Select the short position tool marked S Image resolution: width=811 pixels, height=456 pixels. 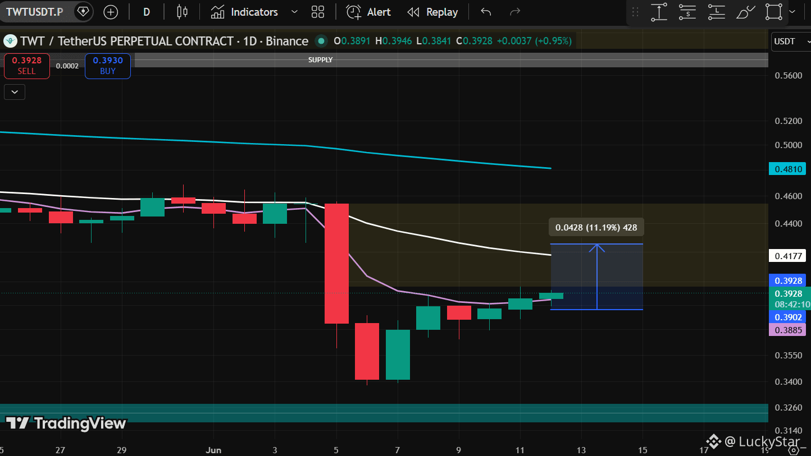tap(687, 12)
